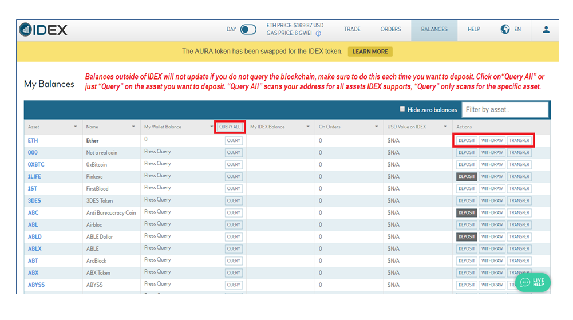
Task: Click the ETH PRICE $169.87 USD text
Action: coord(295,25)
